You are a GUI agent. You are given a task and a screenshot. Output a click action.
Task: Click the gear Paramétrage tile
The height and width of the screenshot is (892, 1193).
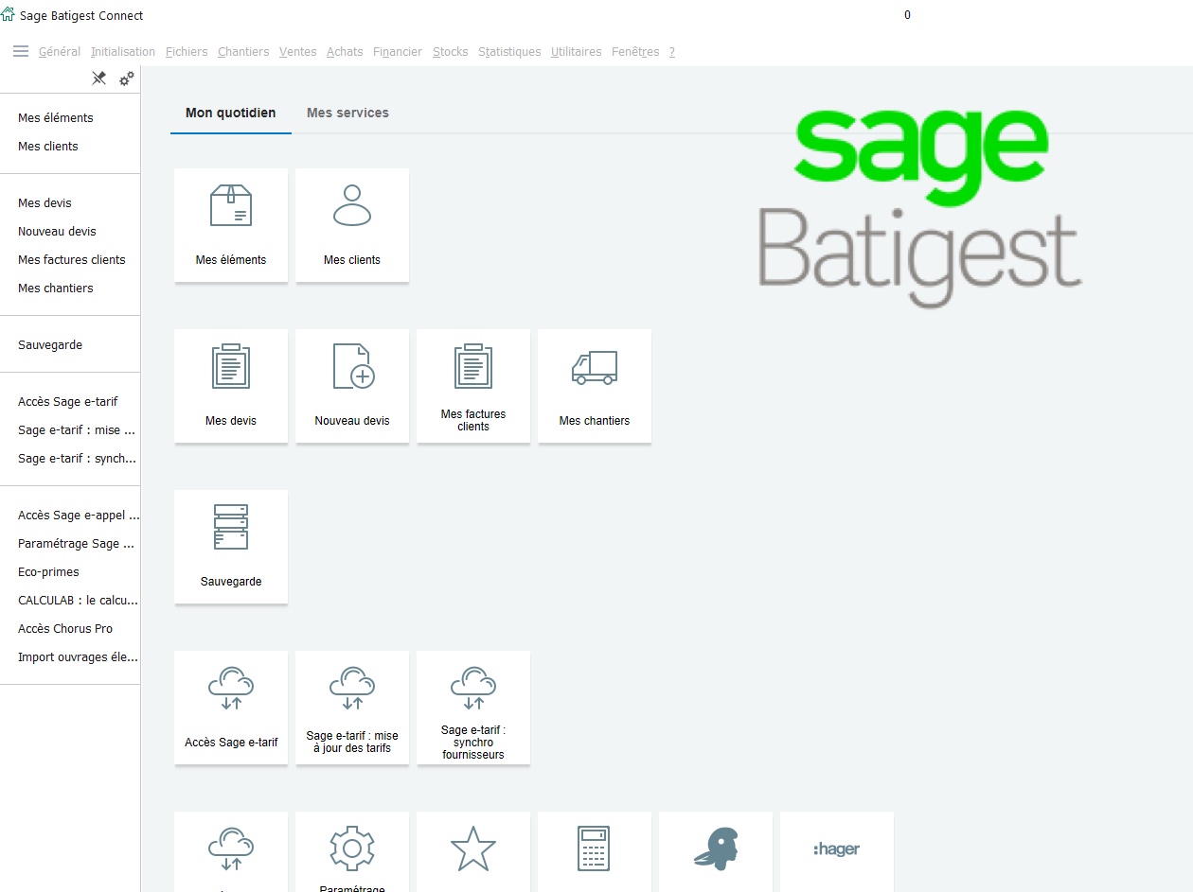coord(352,851)
